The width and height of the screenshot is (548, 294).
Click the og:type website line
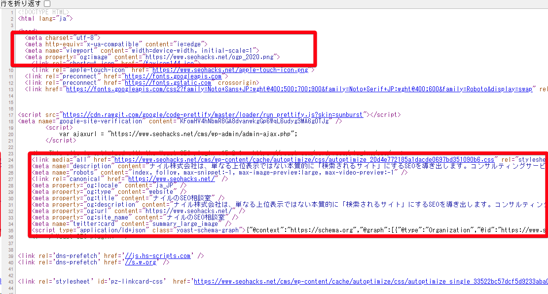109,191
